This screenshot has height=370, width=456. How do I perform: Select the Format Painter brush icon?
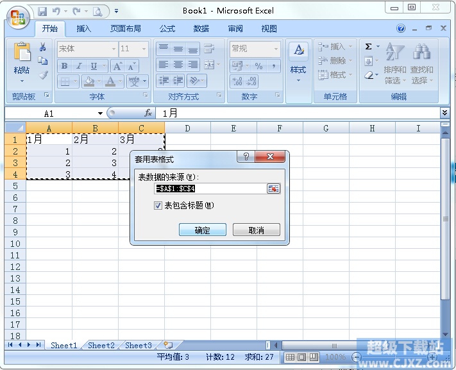44,75
